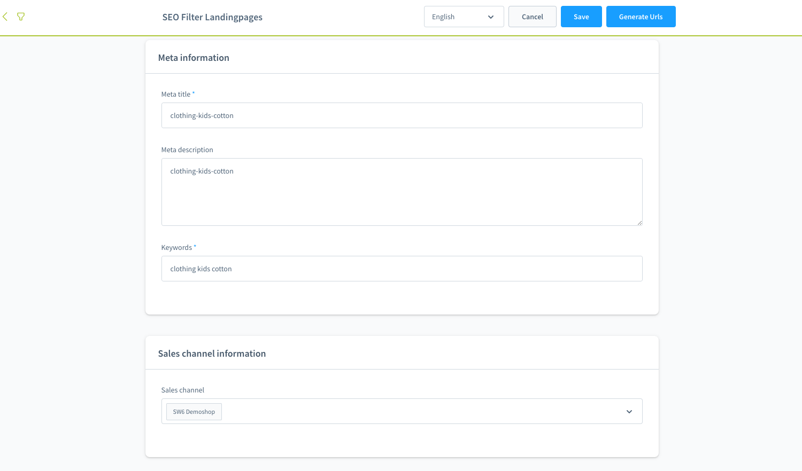The width and height of the screenshot is (802, 471).
Task: Click the Cancel button
Action: point(532,17)
